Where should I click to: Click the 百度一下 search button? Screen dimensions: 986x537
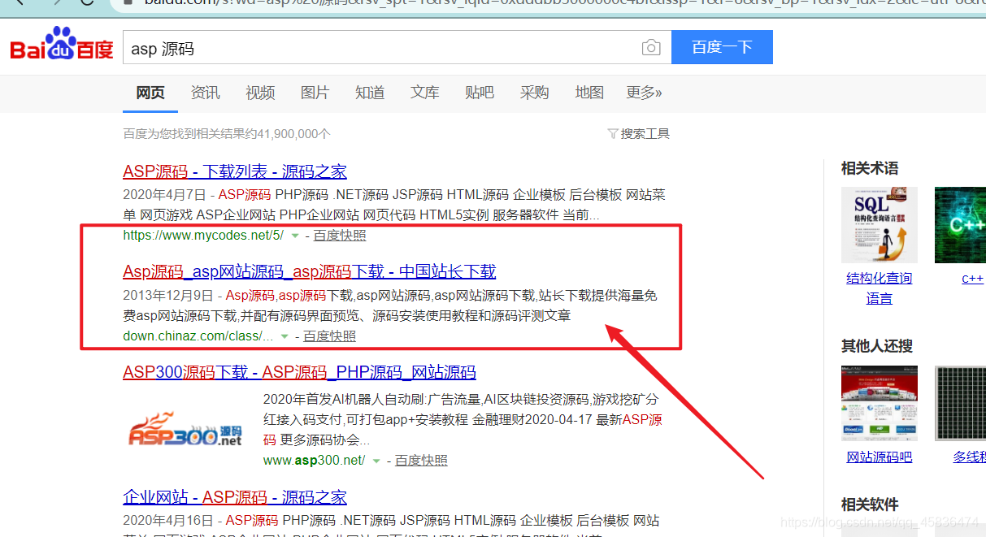(x=722, y=47)
